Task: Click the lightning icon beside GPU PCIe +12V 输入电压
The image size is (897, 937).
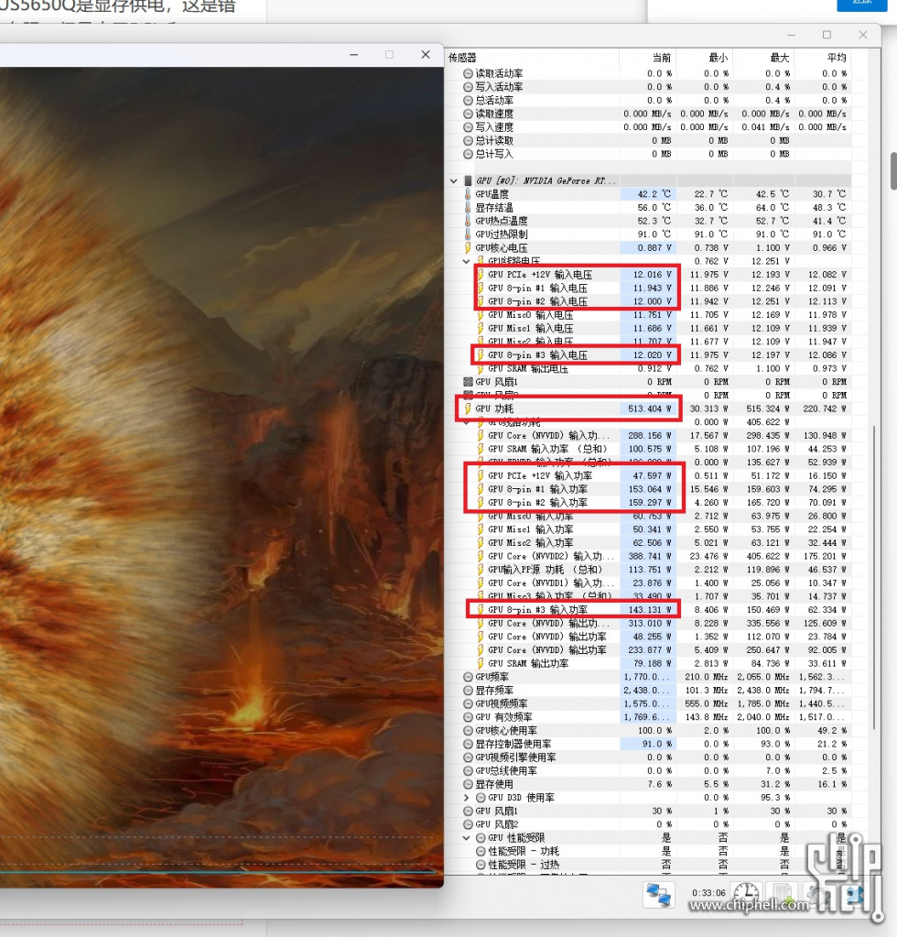Action: [481, 274]
